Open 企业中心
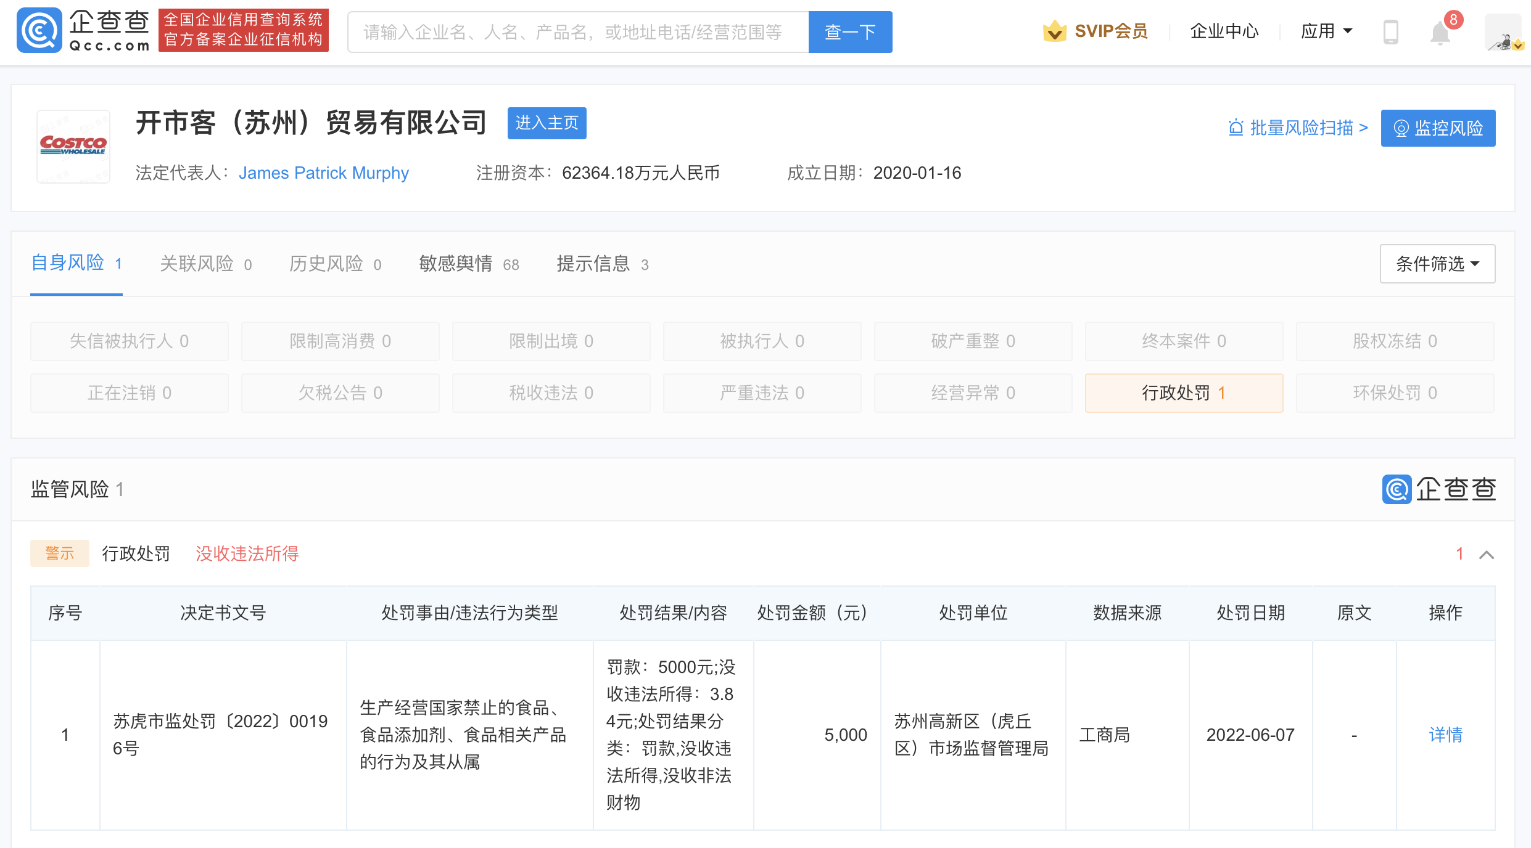Viewport: 1531px width, 848px height. coord(1224,31)
